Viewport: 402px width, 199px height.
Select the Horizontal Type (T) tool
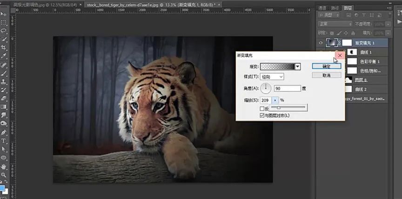click(4, 141)
